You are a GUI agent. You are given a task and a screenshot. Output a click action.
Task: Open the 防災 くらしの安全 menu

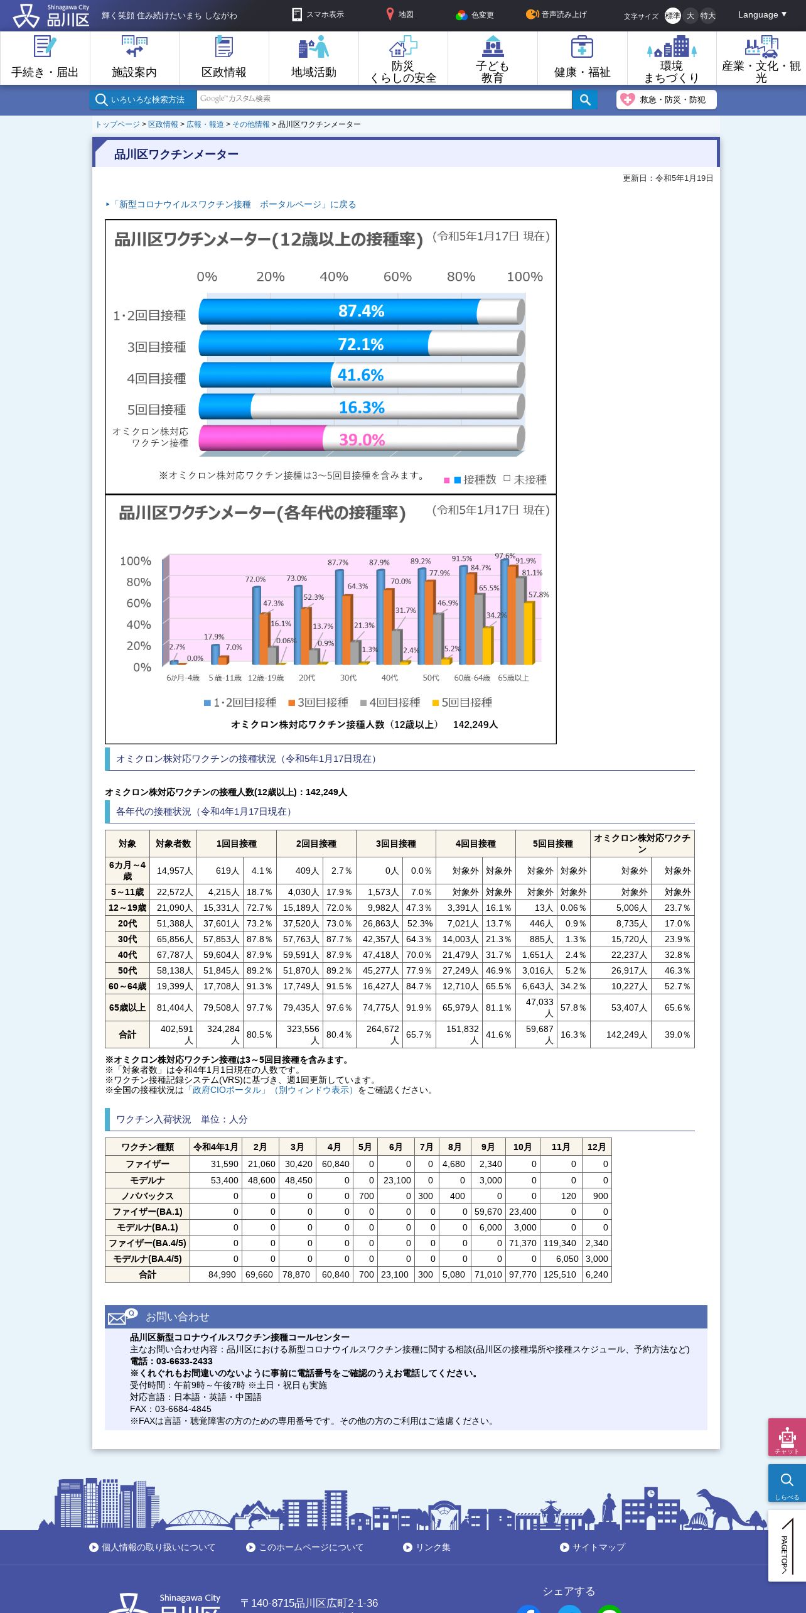tap(403, 58)
